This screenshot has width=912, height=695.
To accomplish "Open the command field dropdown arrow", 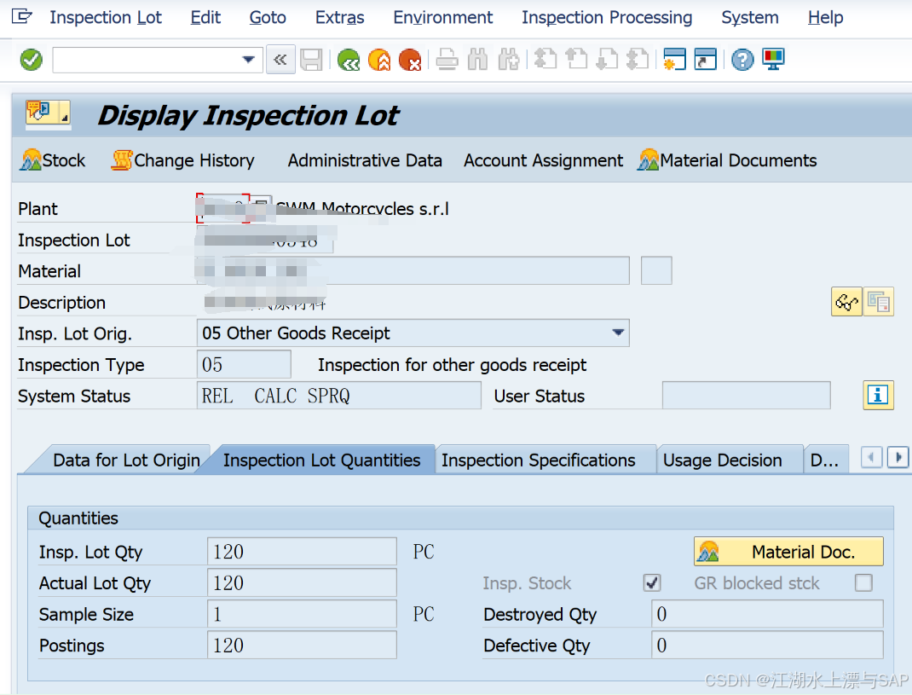I will [248, 60].
